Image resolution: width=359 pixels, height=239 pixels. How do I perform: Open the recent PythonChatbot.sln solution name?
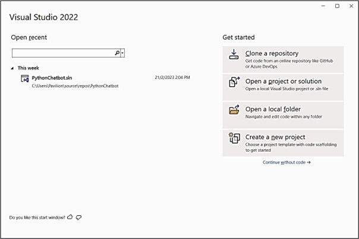(52, 78)
